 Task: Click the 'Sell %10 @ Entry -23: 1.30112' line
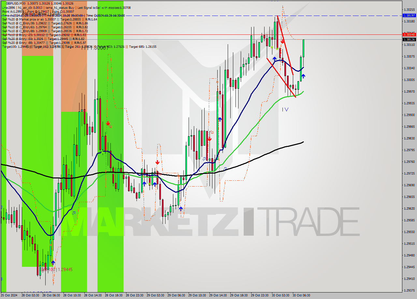pyautogui.click(x=44, y=35)
